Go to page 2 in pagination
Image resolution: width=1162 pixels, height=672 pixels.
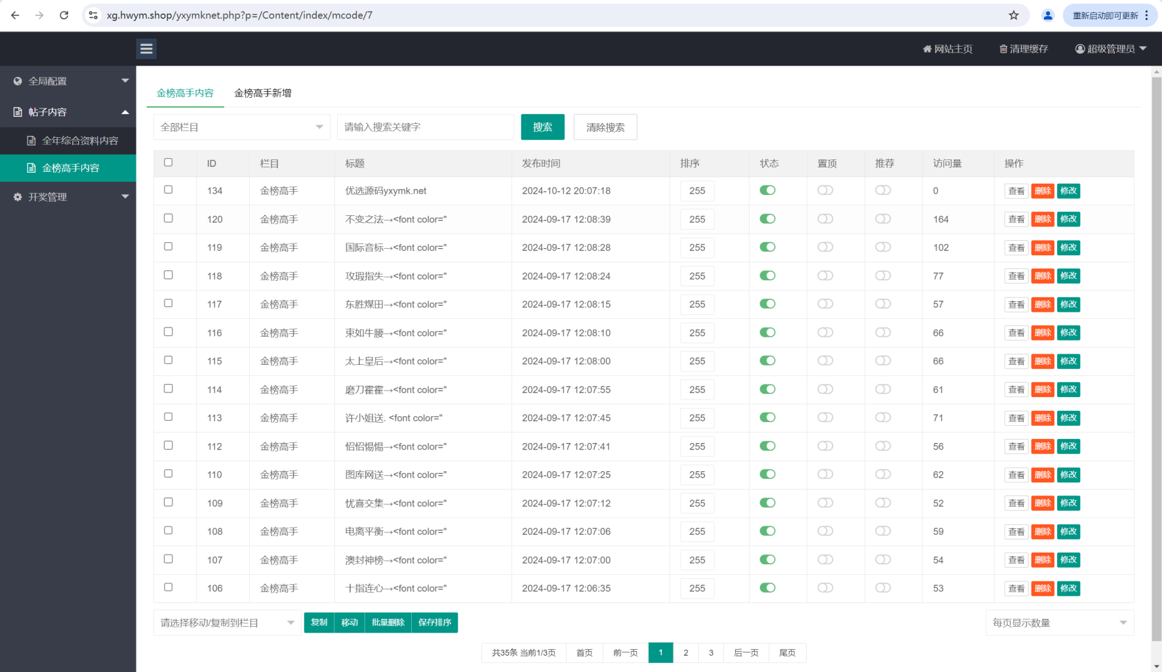[x=686, y=652]
